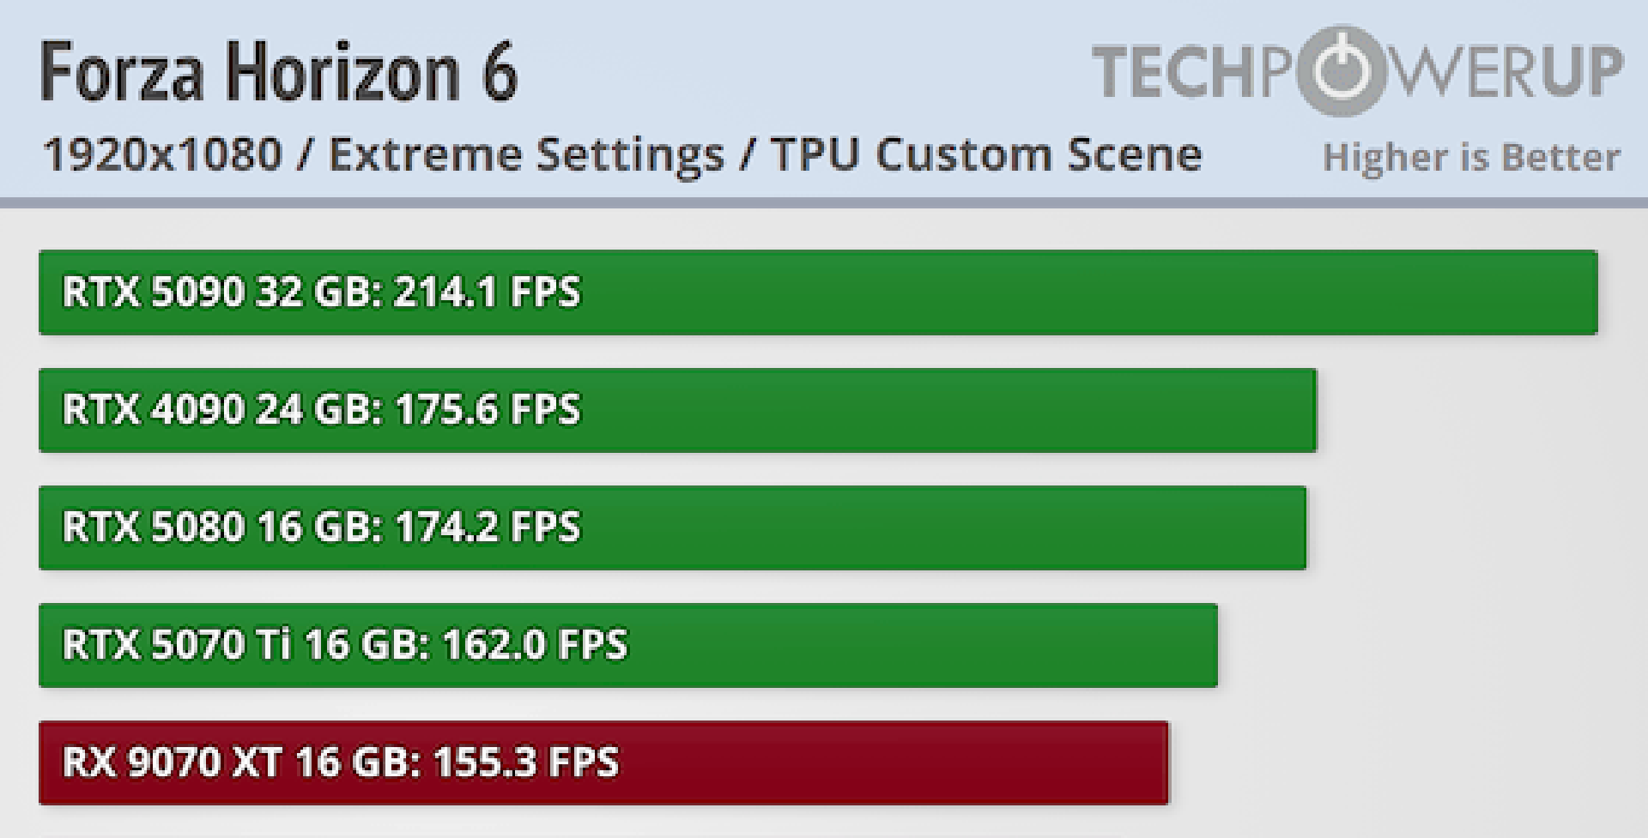Select the RX 9070 XT 16 GB label
The image size is (1648, 838).
(241, 762)
